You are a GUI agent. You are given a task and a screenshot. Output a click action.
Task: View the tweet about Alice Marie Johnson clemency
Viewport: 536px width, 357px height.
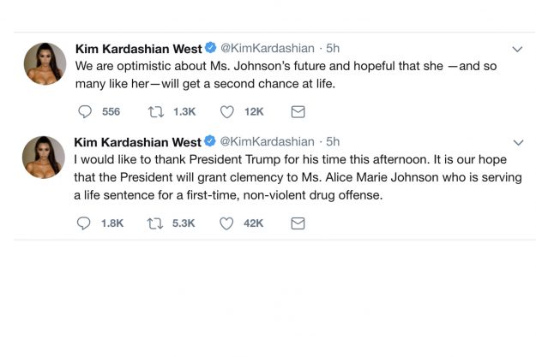[x=298, y=177]
